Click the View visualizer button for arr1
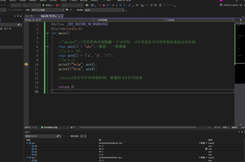The image size is (245, 162). pos(202,143)
